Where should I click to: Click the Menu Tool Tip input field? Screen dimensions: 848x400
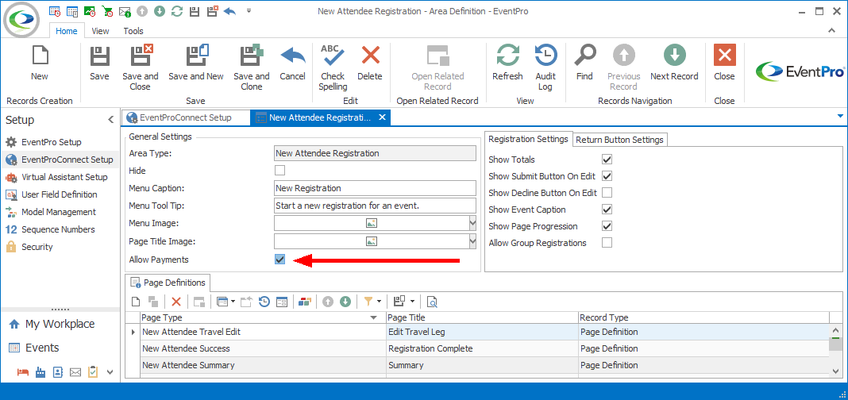(x=376, y=206)
